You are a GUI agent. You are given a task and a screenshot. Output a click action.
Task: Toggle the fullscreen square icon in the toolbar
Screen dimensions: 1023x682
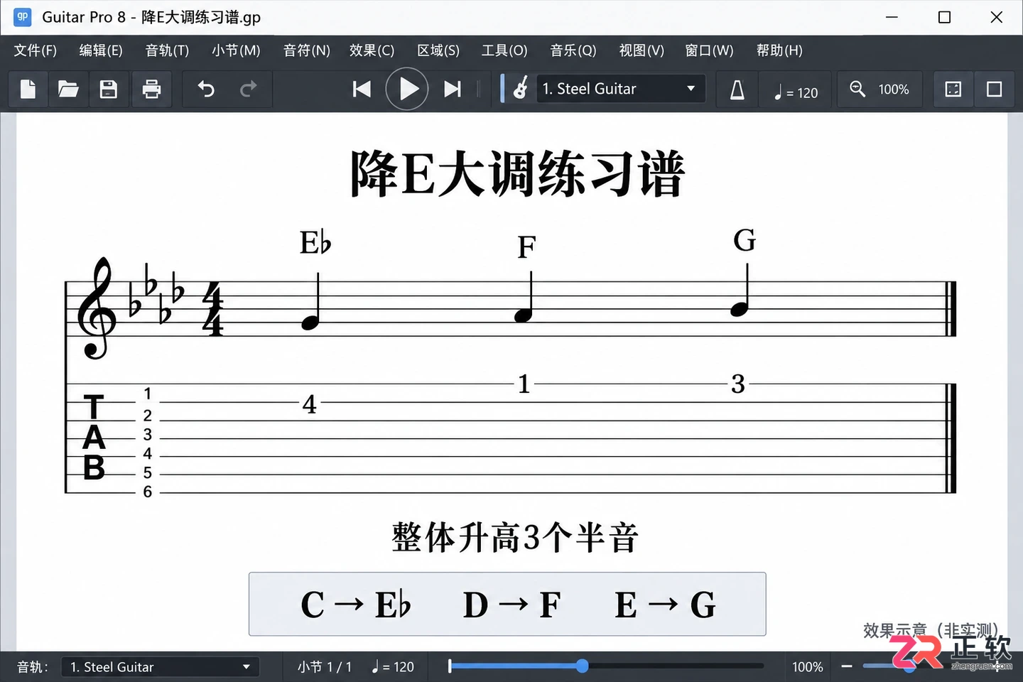coord(995,89)
